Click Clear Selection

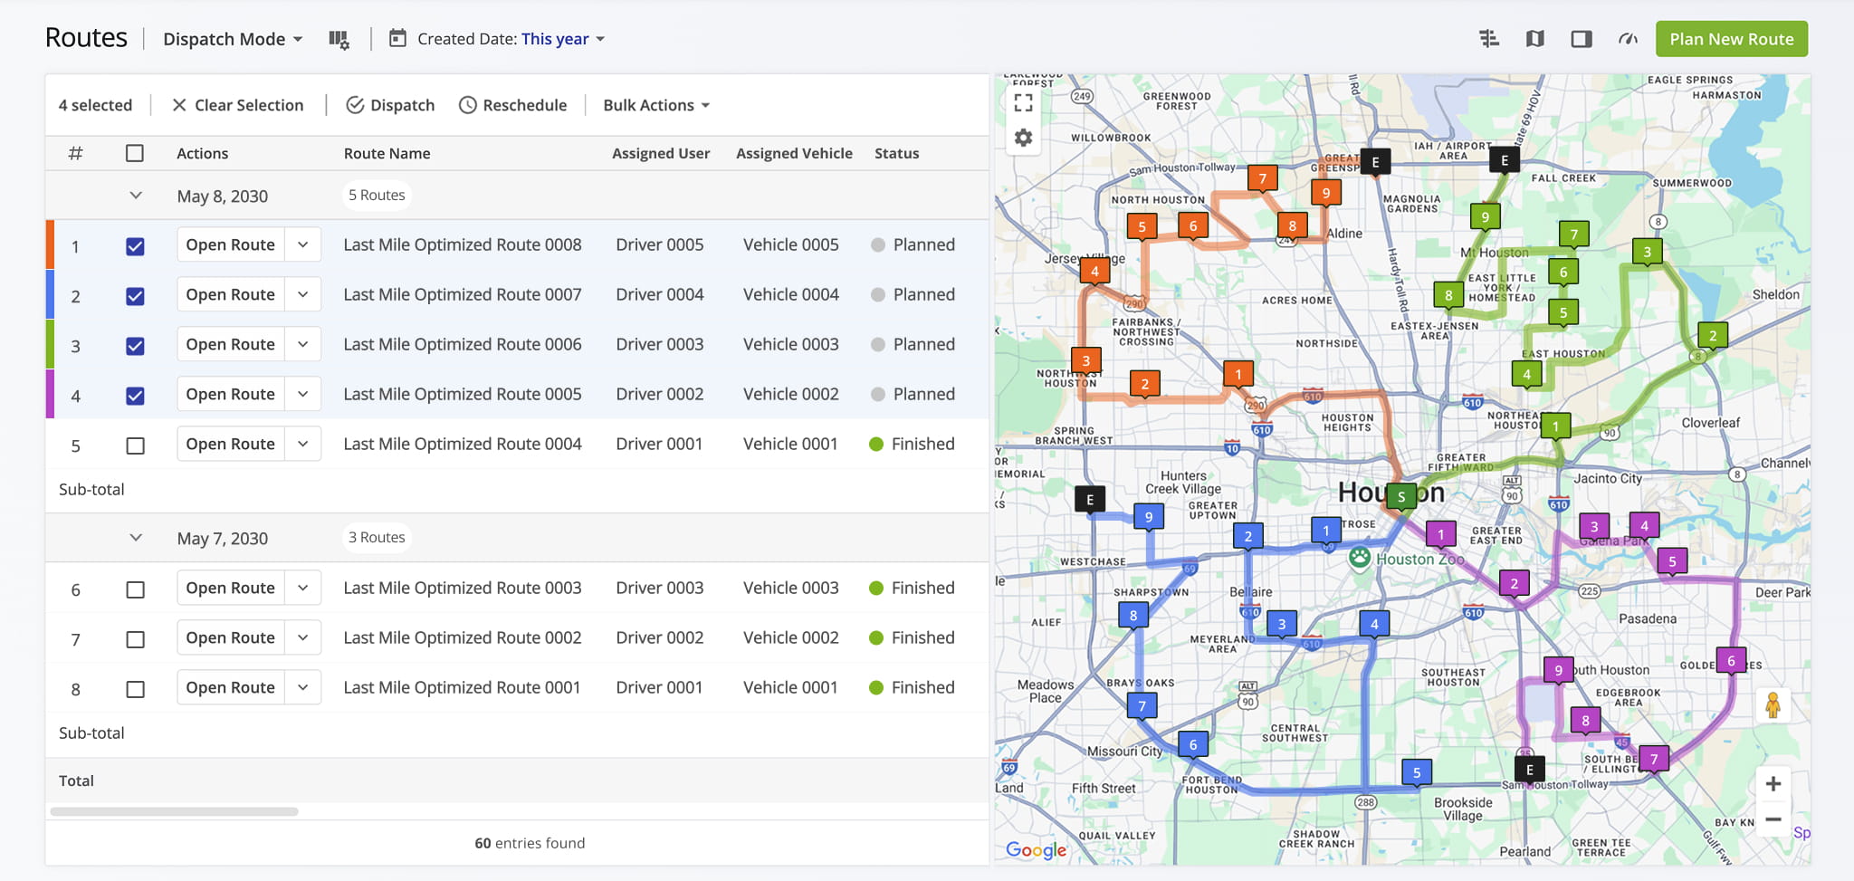[x=238, y=105]
